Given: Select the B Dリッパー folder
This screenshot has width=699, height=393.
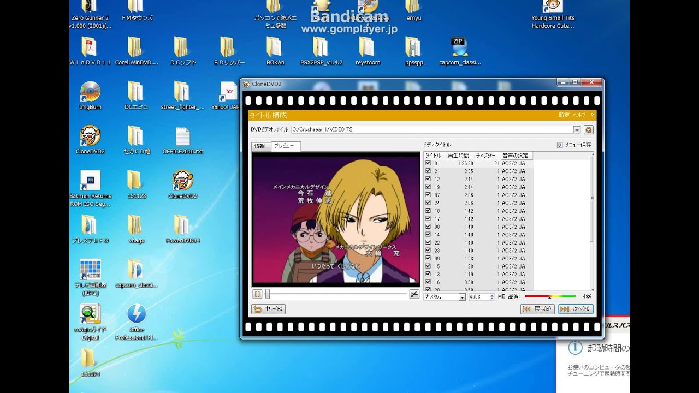Looking at the screenshot, I should (229, 51).
